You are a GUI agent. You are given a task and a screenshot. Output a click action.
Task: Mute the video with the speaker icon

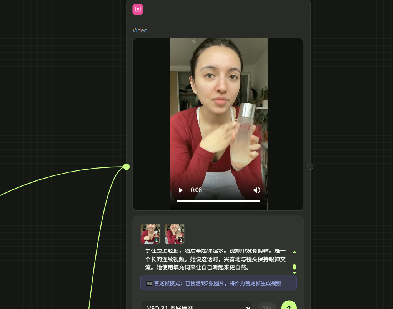pyautogui.click(x=257, y=190)
